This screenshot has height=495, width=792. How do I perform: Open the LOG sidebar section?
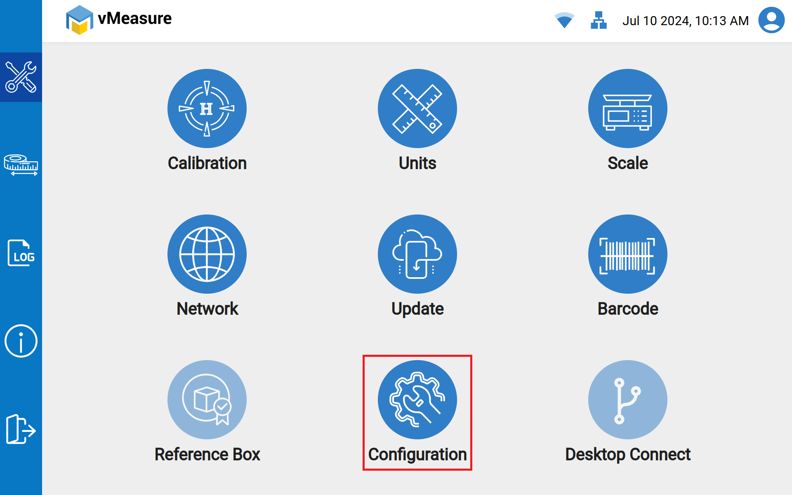click(x=21, y=253)
